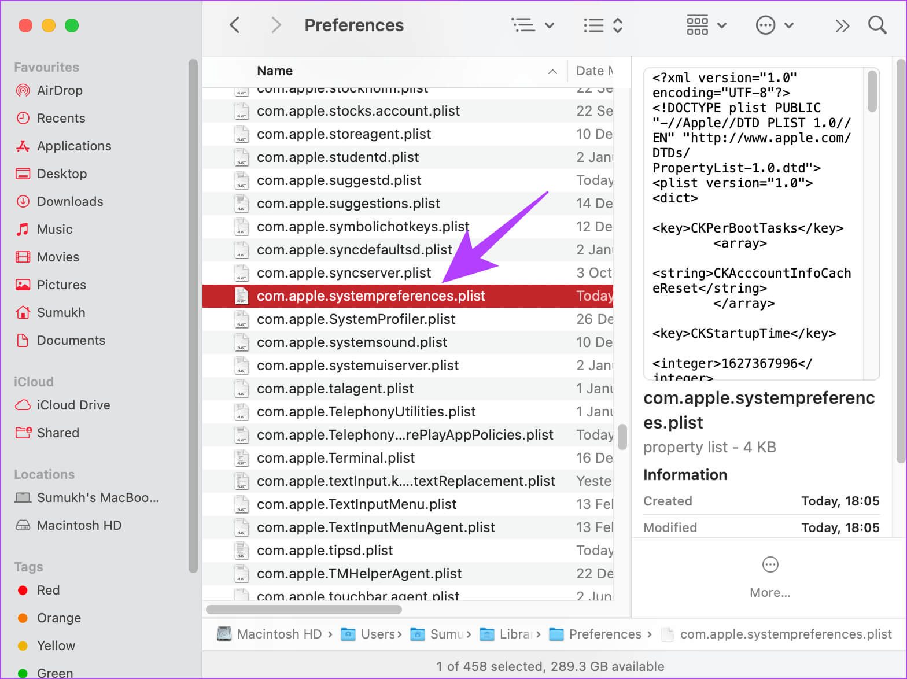This screenshot has height=679, width=907.
Task: Click the file list horizontal scrollbar
Action: [x=304, y=609]
